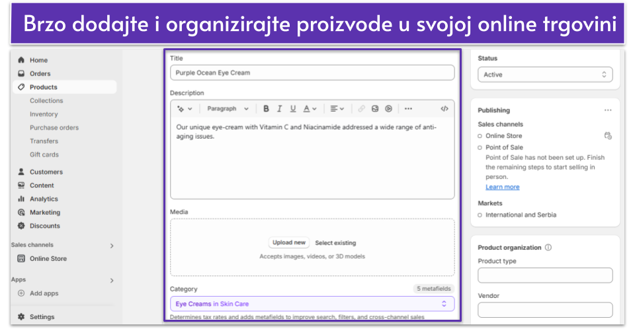635x333 pixels.
Task: Click the 5 metafields badge
Action: pos(434,289)
